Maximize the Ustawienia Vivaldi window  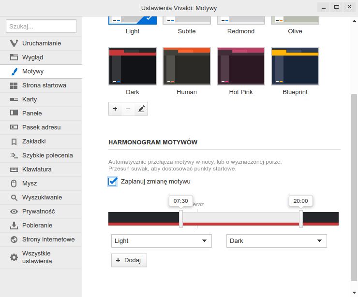[x=337, y=7]
